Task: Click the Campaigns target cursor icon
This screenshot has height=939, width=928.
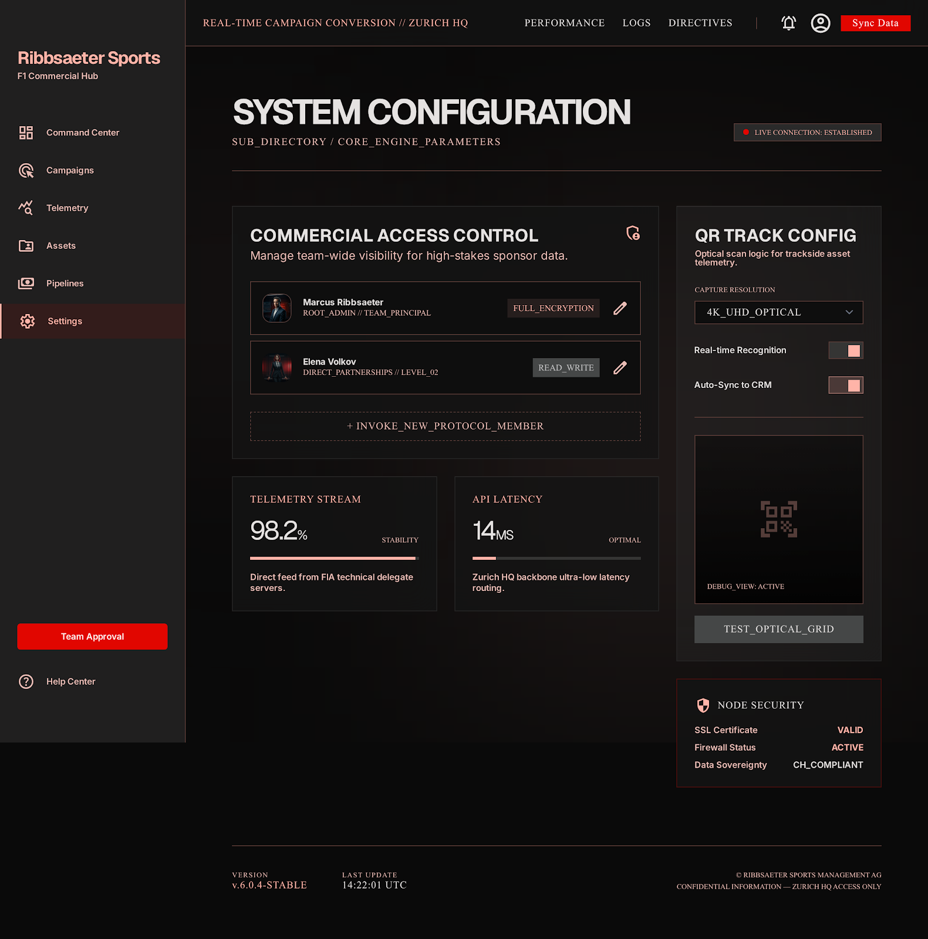Action: [x=26, y=170]
